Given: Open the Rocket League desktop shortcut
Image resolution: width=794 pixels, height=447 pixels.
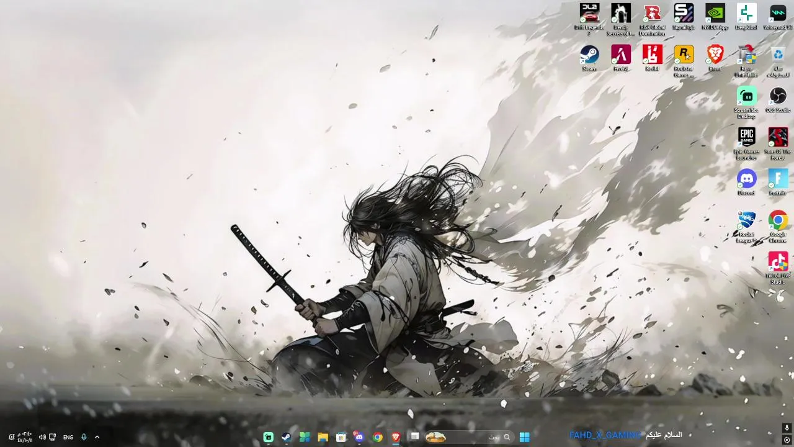Looking at the screenshot, I should point(746,227).
